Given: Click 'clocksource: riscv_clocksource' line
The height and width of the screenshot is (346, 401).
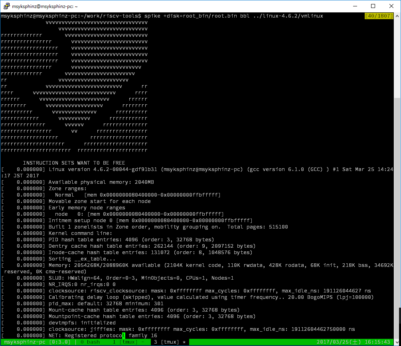Looking at the screenshot, I should click(x=186, y=291).
